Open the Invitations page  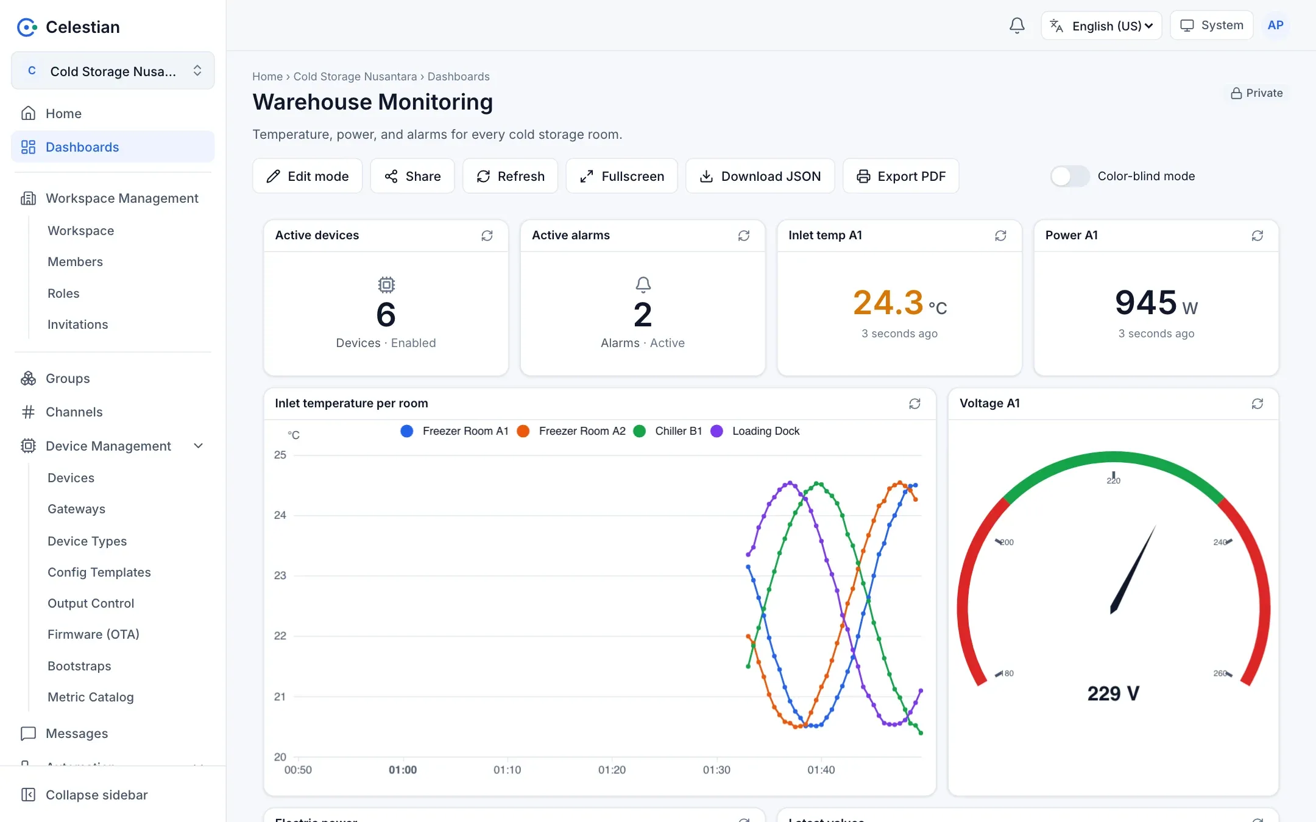pos(78,325)
